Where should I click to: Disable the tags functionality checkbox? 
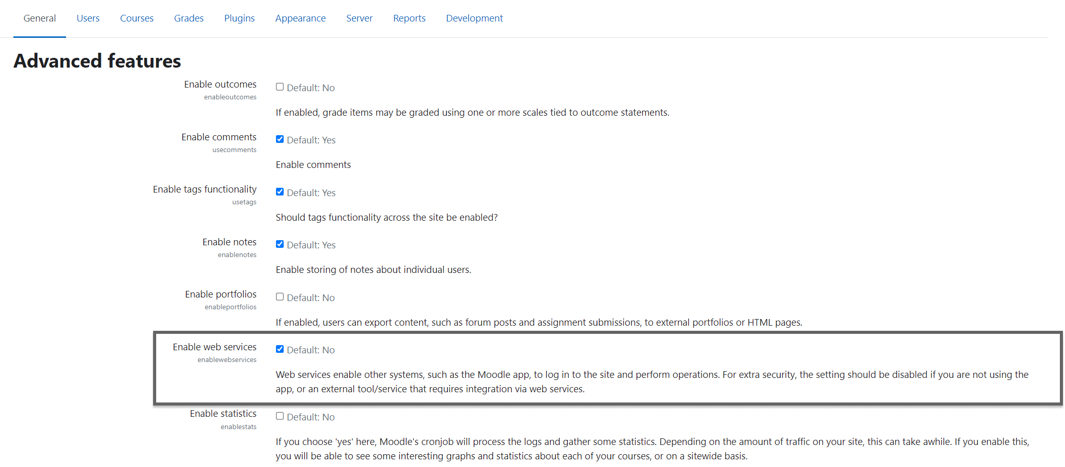pos(280,192)
